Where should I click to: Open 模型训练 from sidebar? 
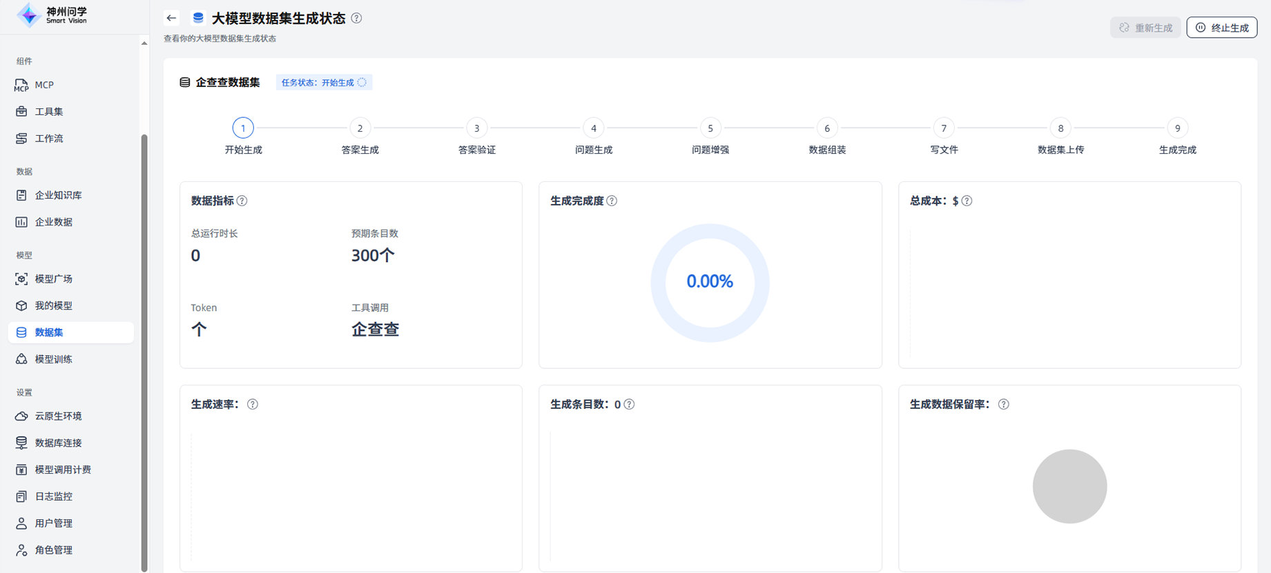point(53,359)
